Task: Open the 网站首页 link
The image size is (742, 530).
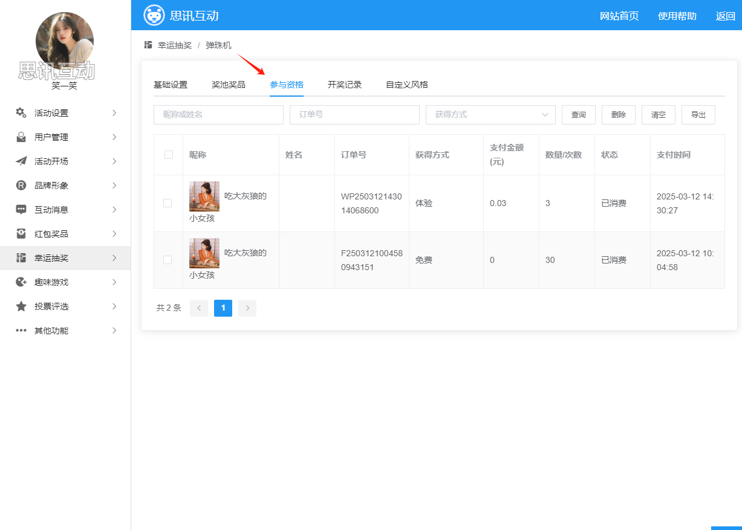Action: click(x=619, y=16)
